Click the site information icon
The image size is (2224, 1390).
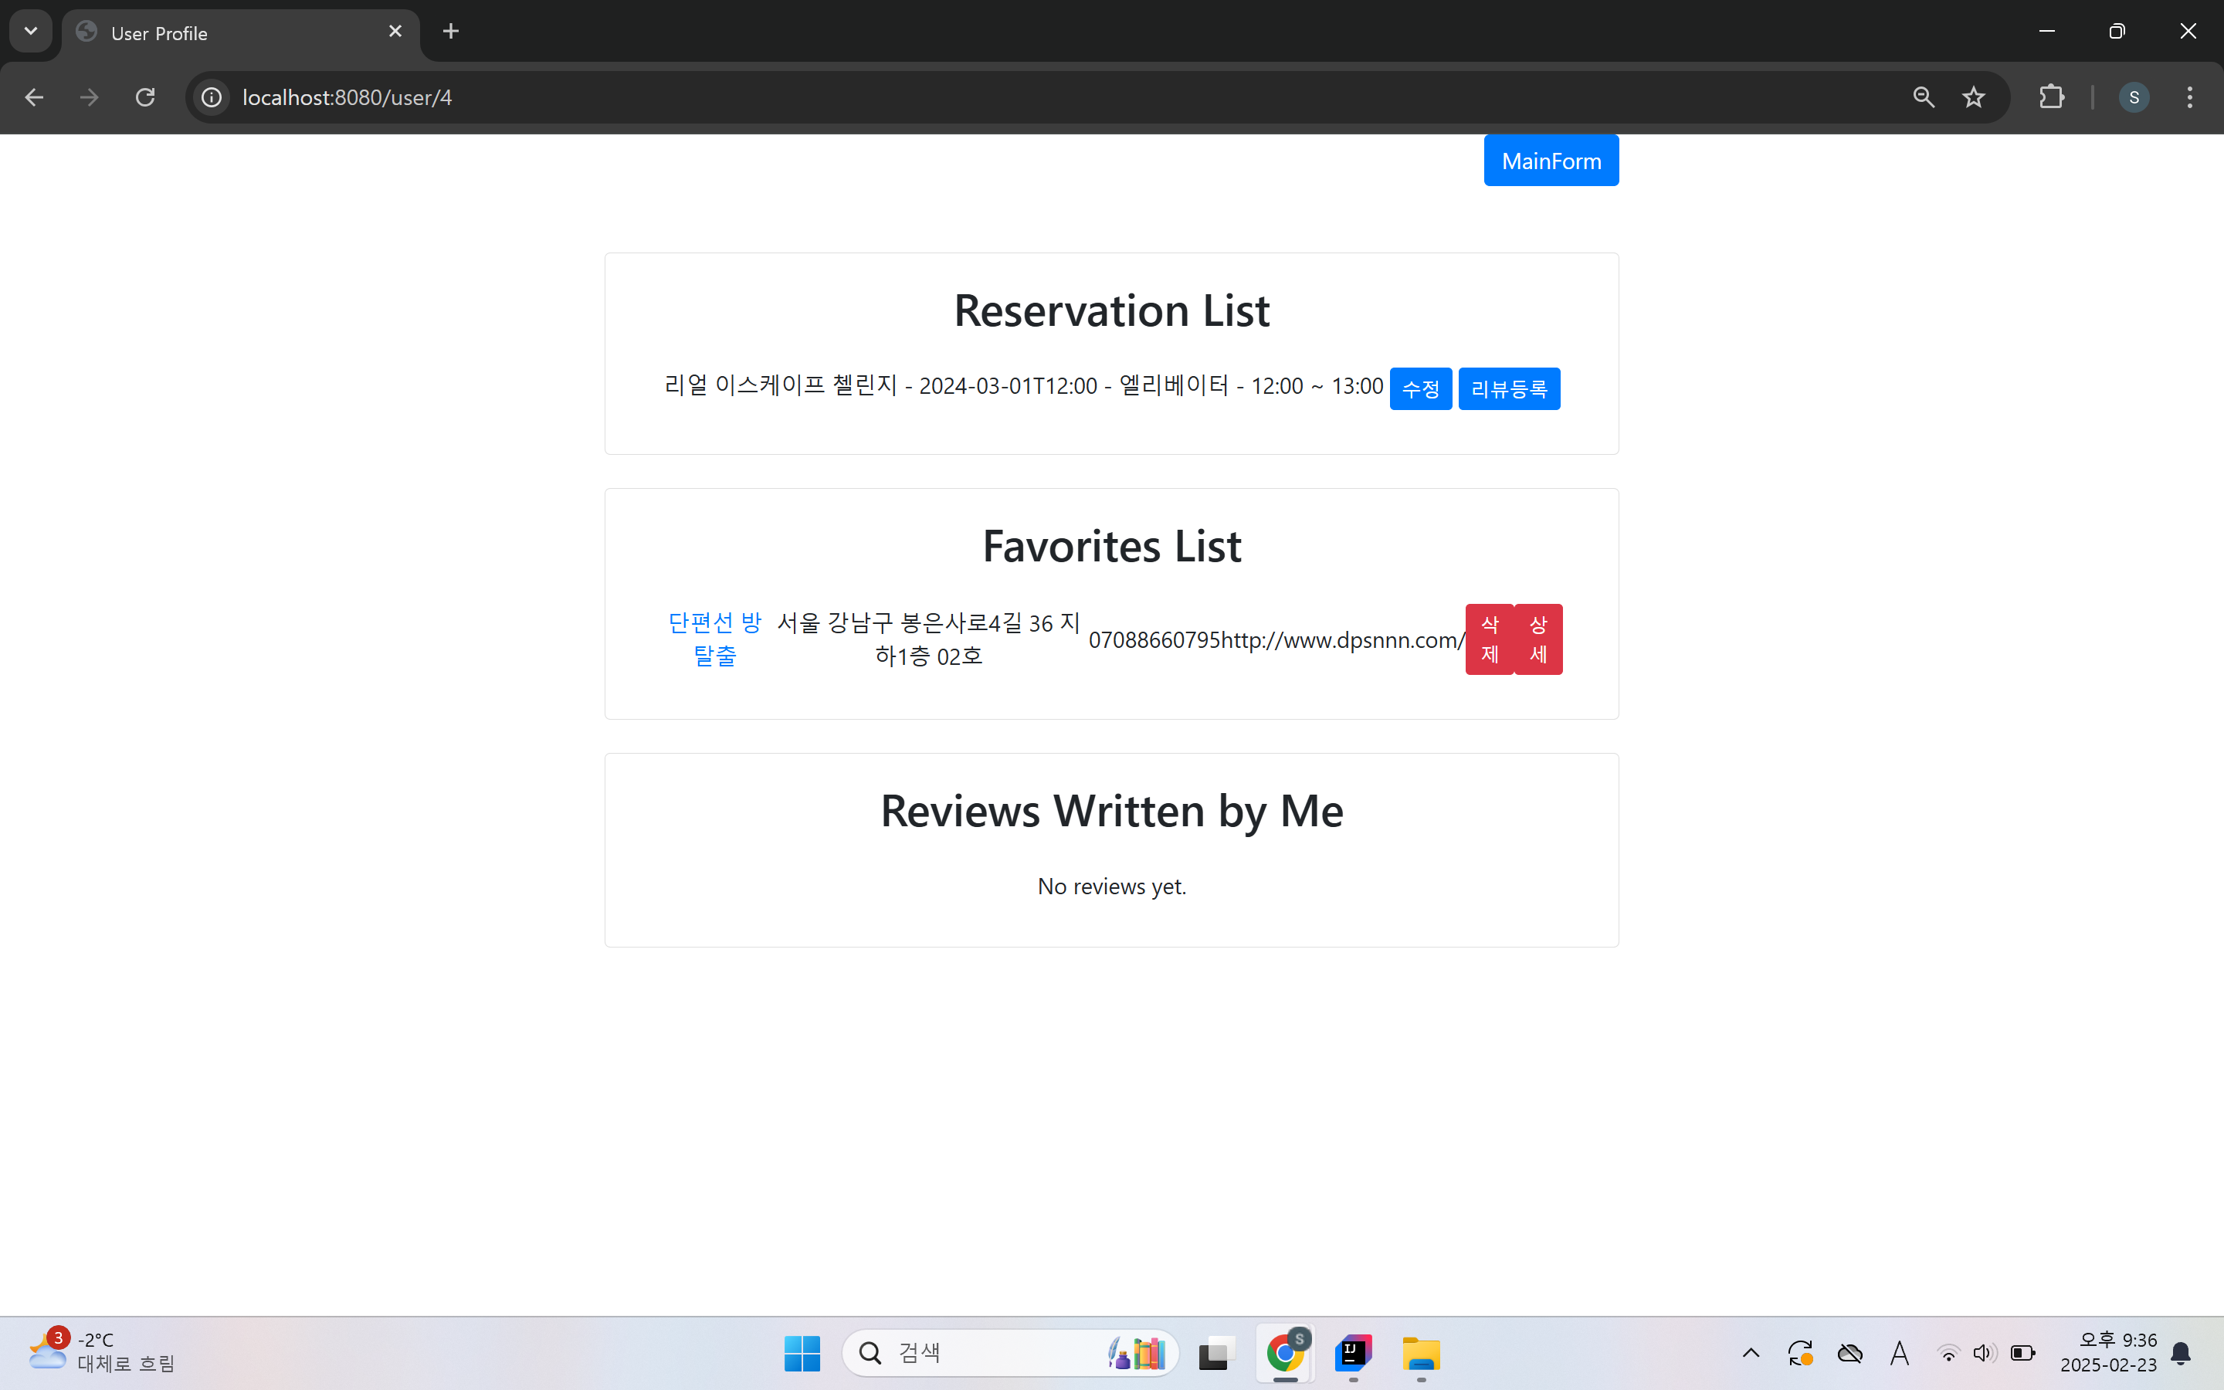coord(212,97)
